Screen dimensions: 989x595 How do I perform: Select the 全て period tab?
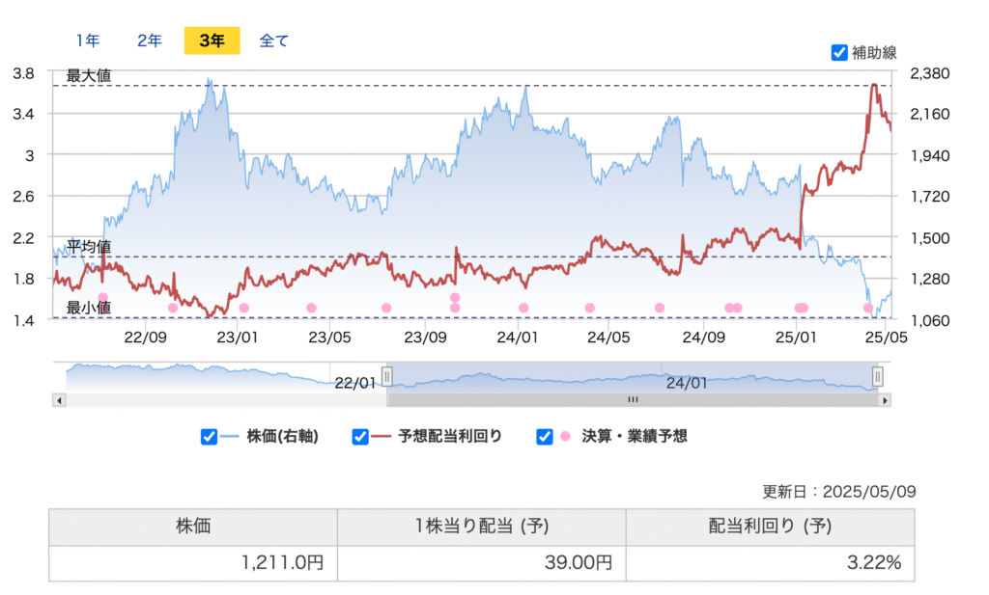[x=273, y=41]
